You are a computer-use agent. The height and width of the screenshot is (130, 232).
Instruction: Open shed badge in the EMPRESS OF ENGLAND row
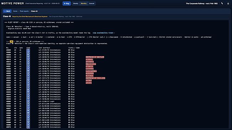point(28,78)
